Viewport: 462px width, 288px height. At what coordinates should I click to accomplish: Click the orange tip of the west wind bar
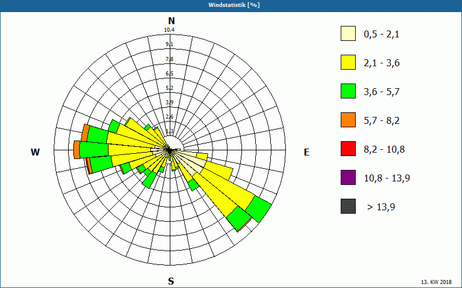click(x=77, y=150)
